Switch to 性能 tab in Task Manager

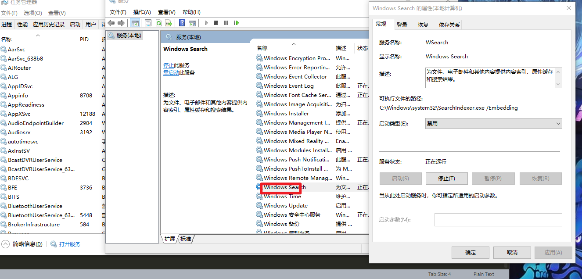22,25
